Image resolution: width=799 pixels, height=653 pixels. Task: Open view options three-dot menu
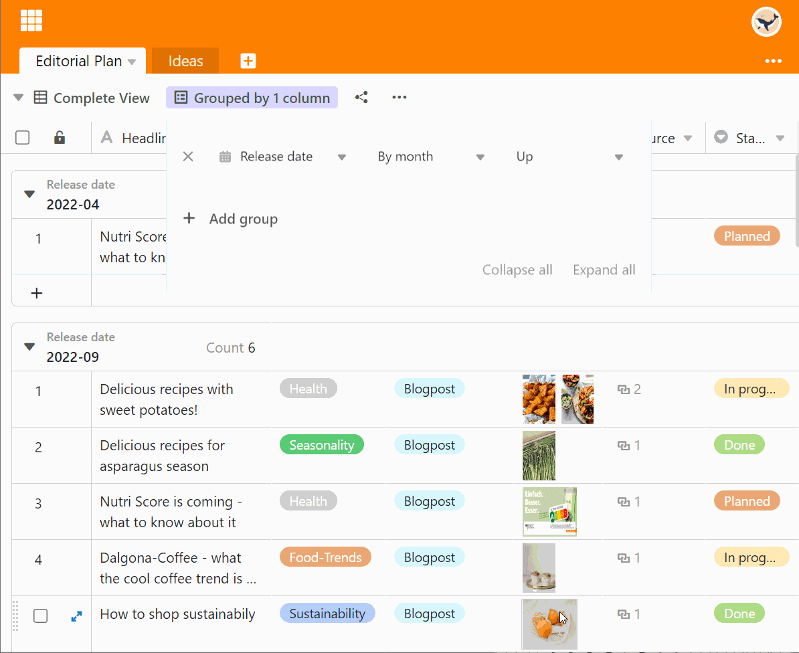tap(399, 98)
